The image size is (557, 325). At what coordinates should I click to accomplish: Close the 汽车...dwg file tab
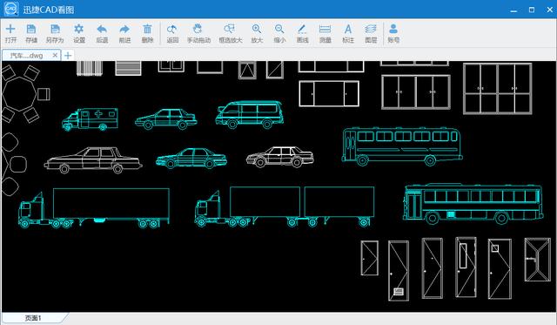click(x=55, y=55)
